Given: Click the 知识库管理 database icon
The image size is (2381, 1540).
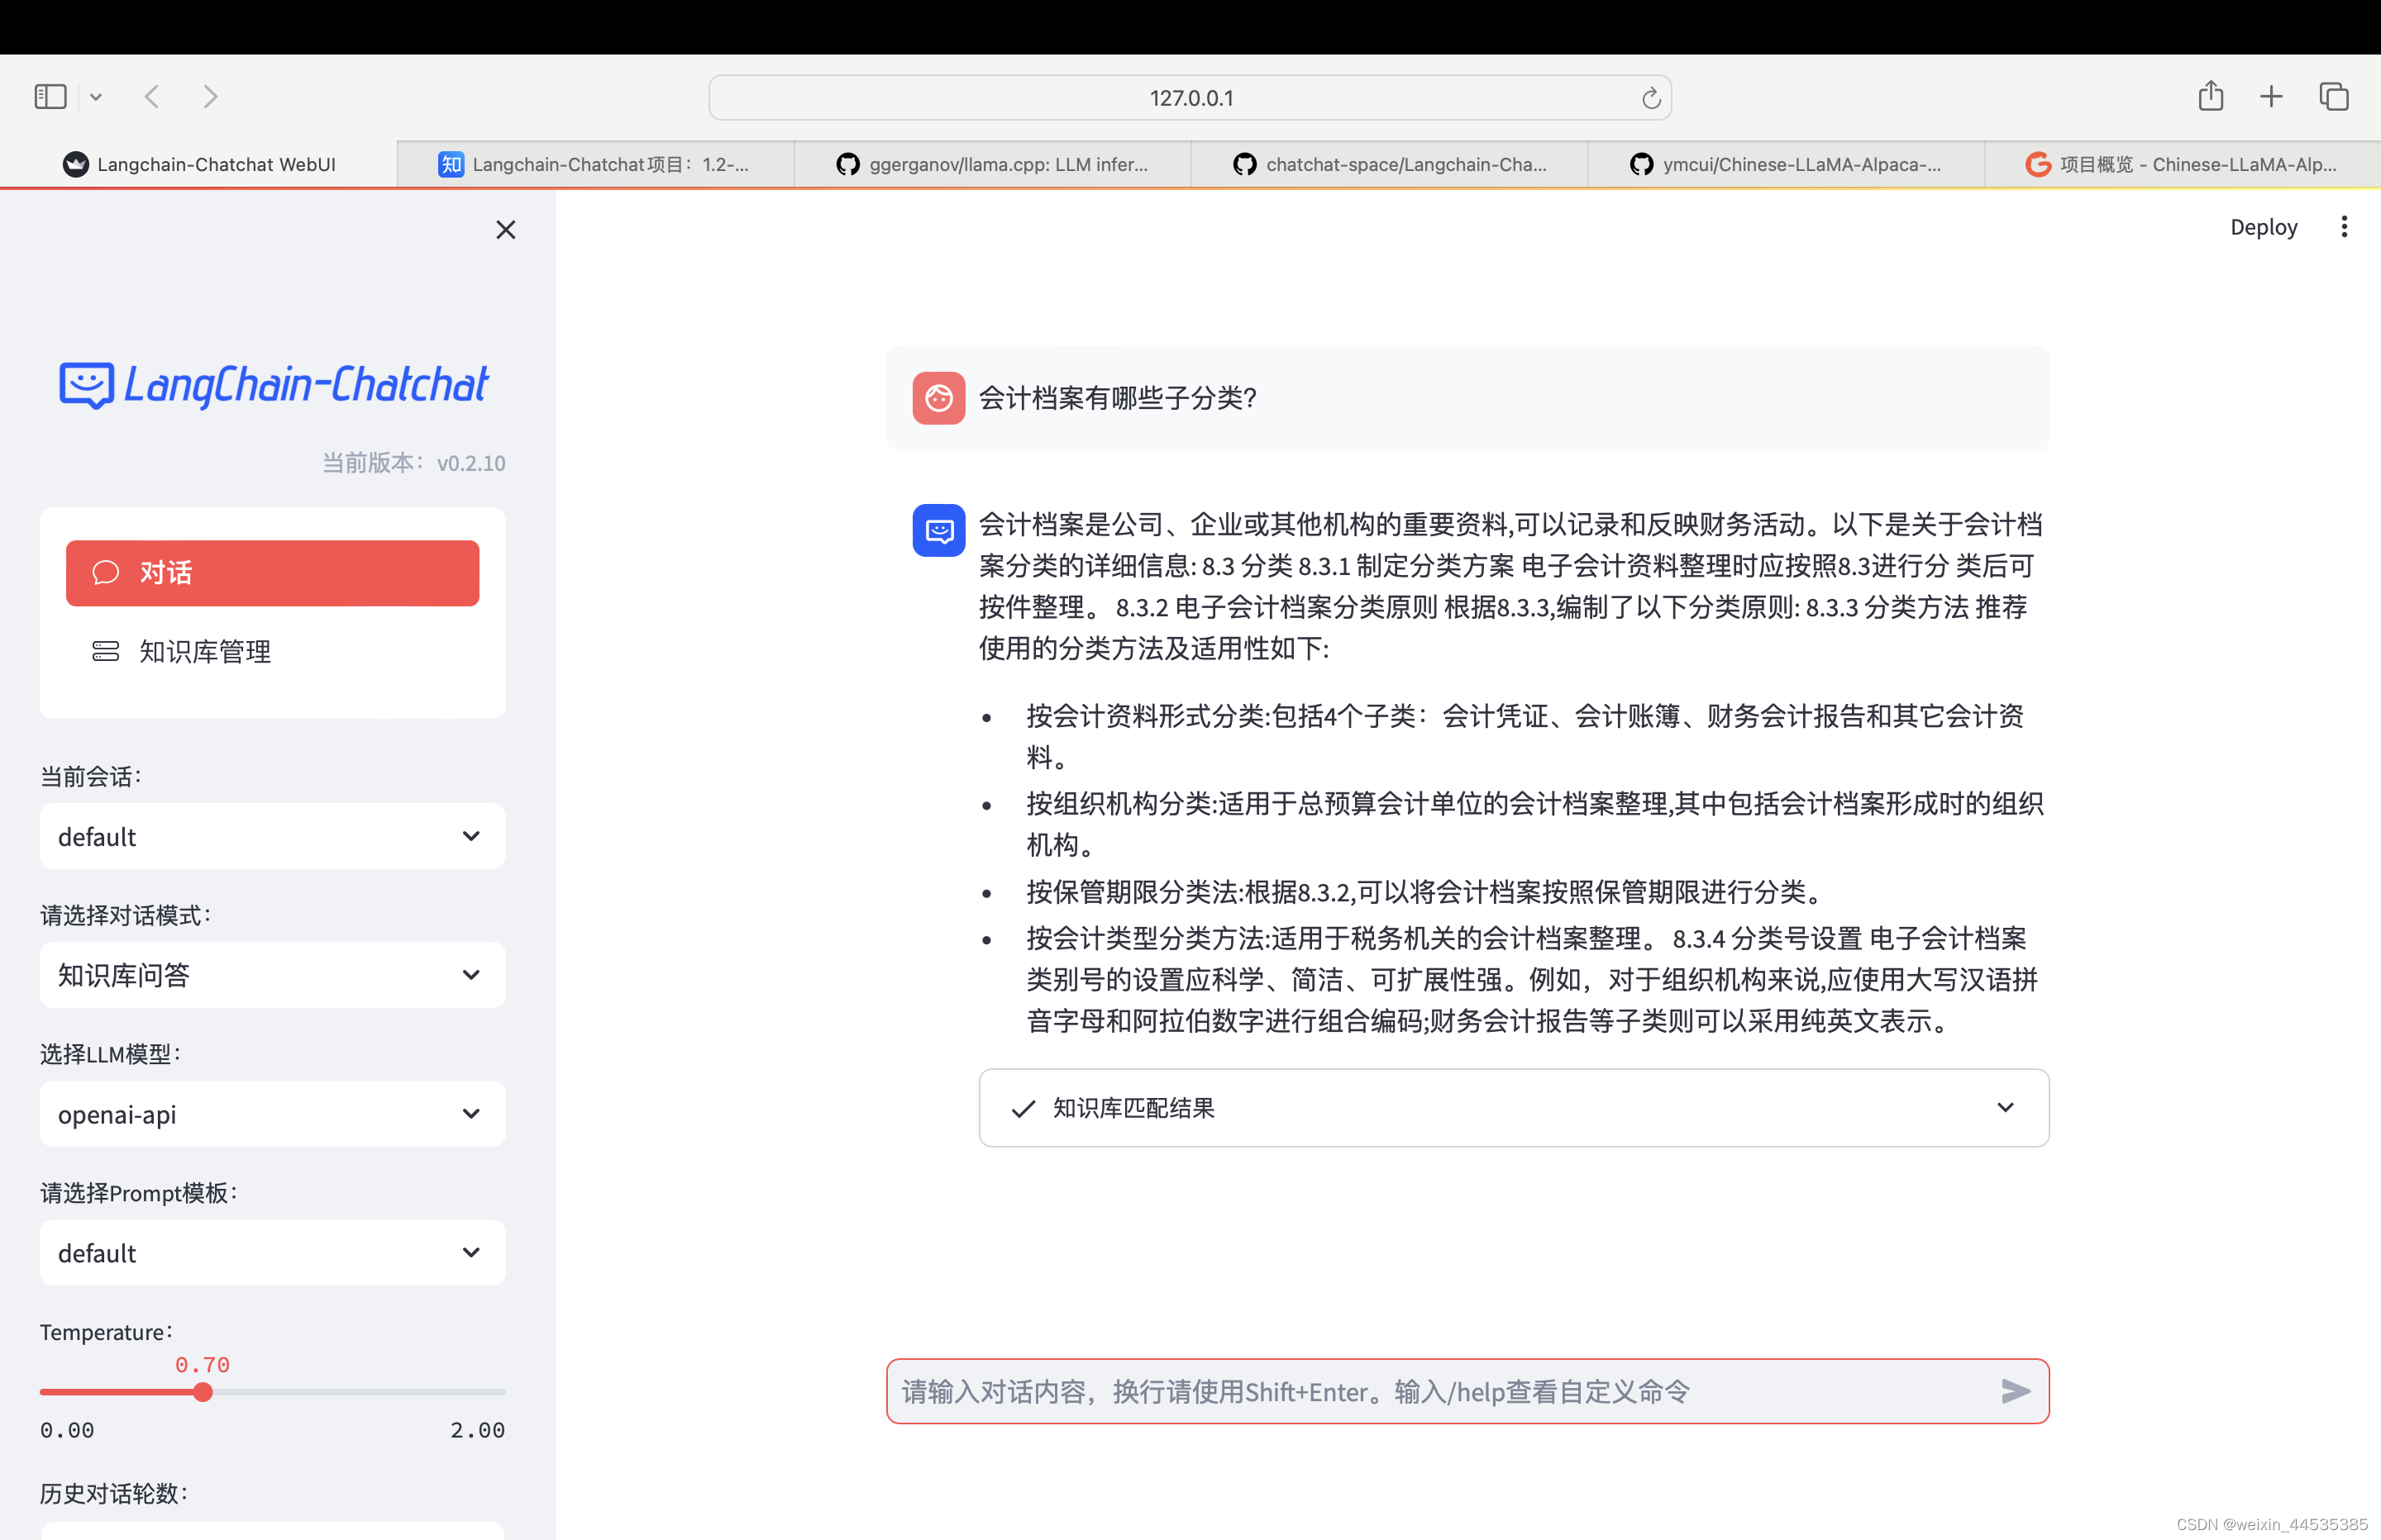Looking at the screenshot, I should click(x=106, y=652).
